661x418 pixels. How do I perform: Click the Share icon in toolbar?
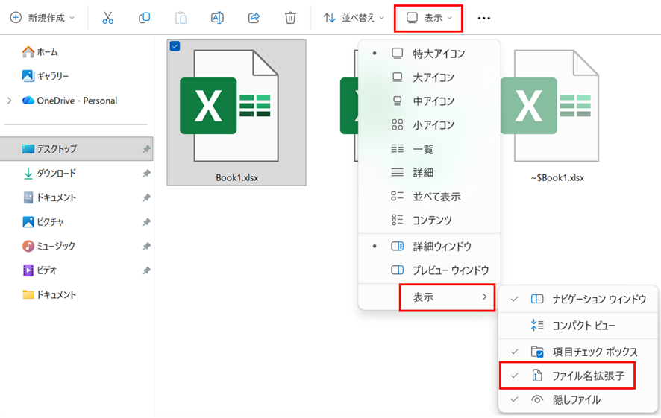[254, 18]
